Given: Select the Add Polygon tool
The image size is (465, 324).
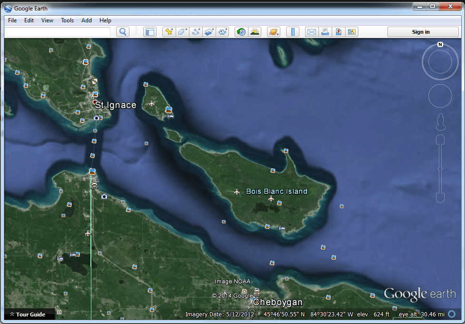Looking at the screenshot, I should point(182,32).
